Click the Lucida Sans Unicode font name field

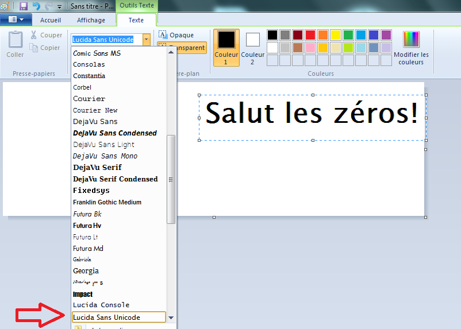point(107,40)
